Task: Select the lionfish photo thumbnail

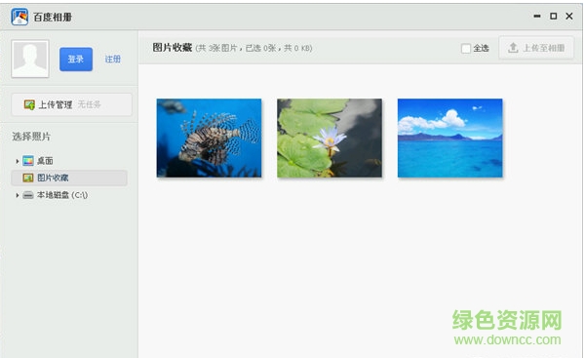Action: 209,138
